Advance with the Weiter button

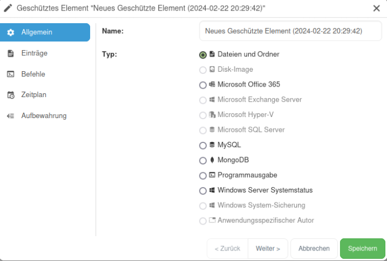(268, 249)
